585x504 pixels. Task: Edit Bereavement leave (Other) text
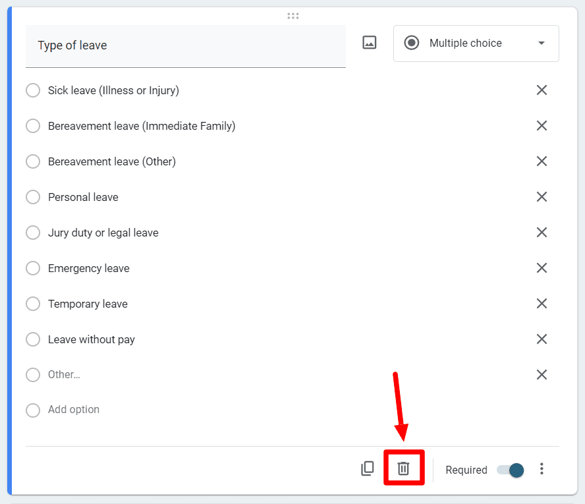click(112, 161)
